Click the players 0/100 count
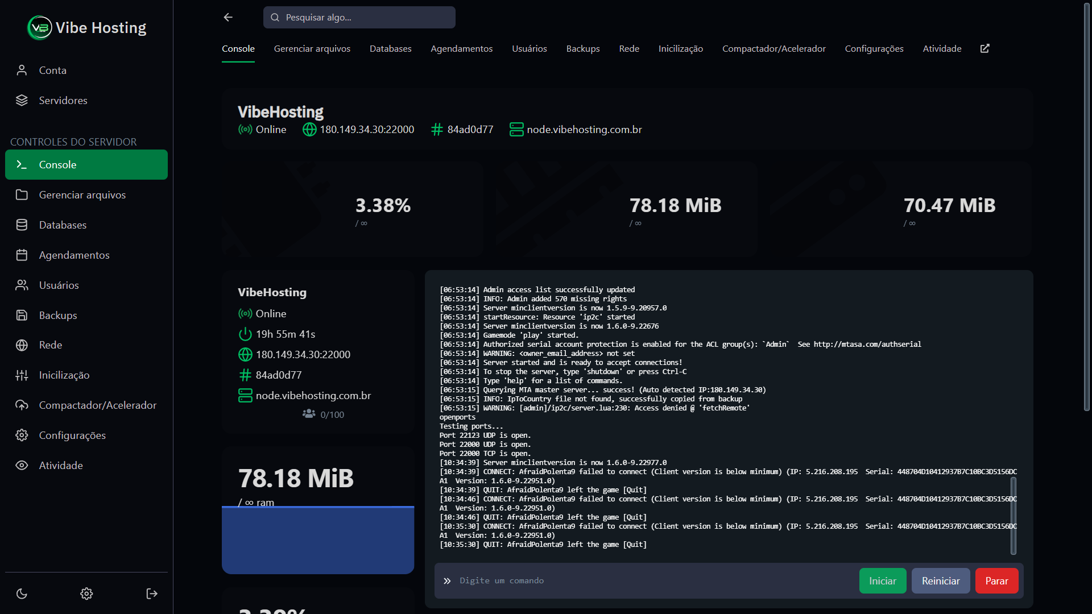The height and width of the screenshot is (614, 1092). (x=332, y=415)
